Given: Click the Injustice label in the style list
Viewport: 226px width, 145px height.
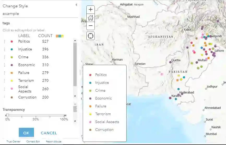Looking at the screenshot, I should pyautogui.click(x=25, y=49).
